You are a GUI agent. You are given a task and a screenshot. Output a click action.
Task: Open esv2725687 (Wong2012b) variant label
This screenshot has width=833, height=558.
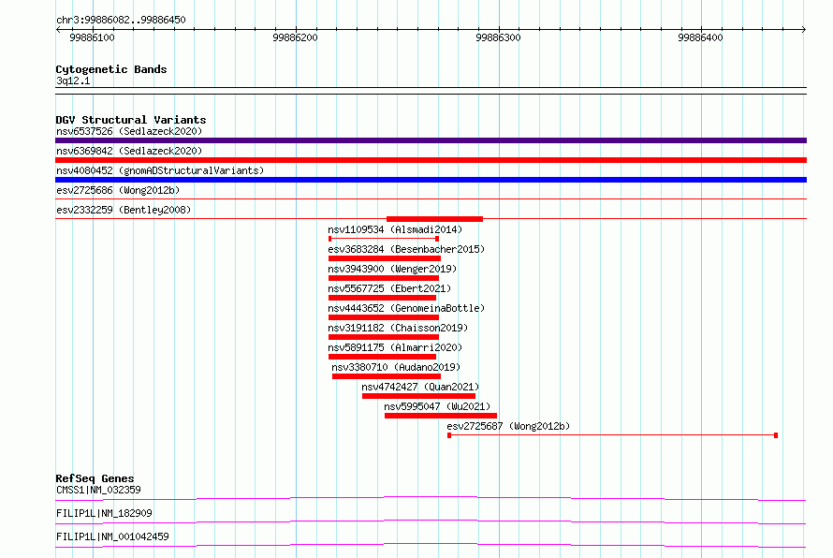click(508, 426)
